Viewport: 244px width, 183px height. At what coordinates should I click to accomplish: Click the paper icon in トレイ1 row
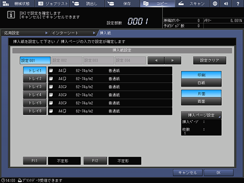[x=51, y=71]
